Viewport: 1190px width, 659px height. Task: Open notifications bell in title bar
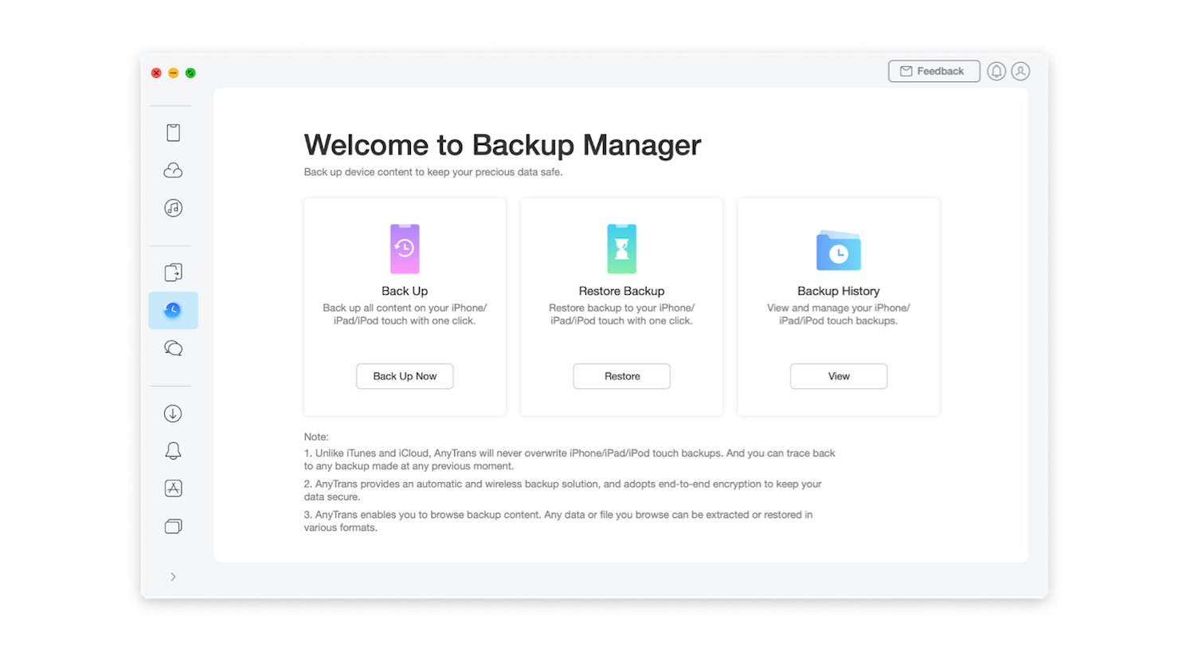996,71
